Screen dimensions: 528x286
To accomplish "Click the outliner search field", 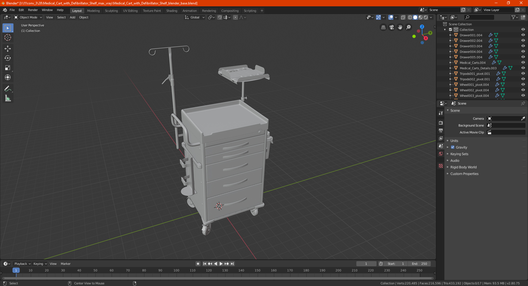I will pyautogui.click(x=479, y=17).
